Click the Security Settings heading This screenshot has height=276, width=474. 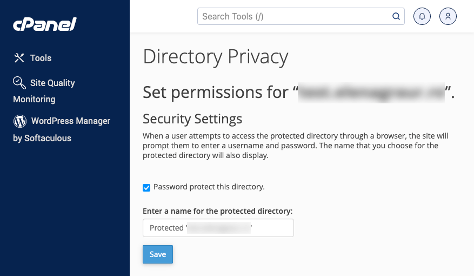(x=192, y=119)
